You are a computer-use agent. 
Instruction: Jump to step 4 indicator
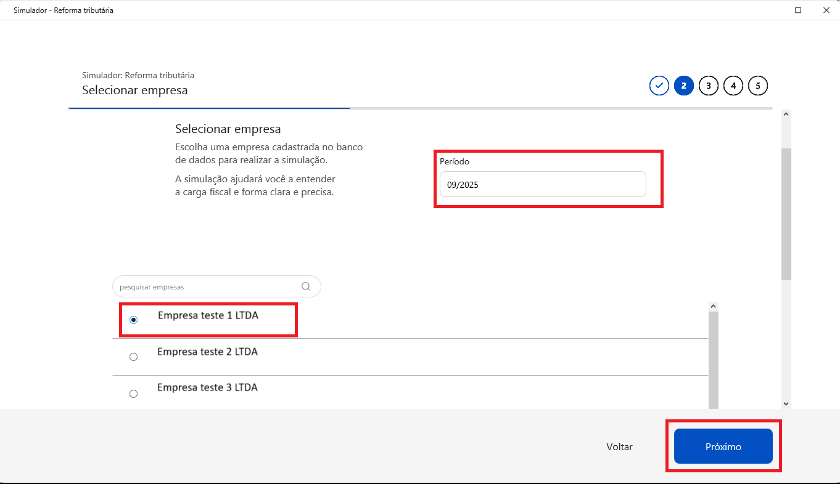[x=733, y=86]
